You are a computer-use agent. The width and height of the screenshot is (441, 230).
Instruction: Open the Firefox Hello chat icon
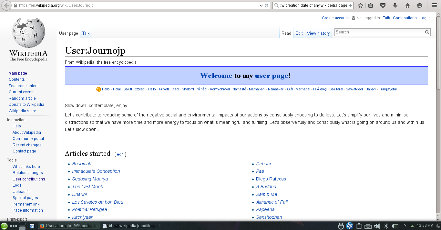(x=420, y=5)
